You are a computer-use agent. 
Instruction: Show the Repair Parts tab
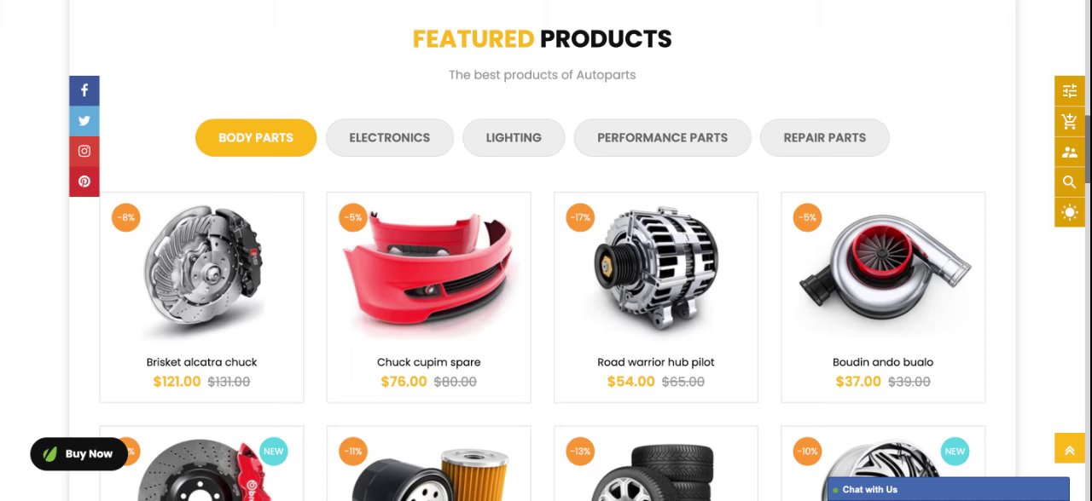tap(825, 137)
